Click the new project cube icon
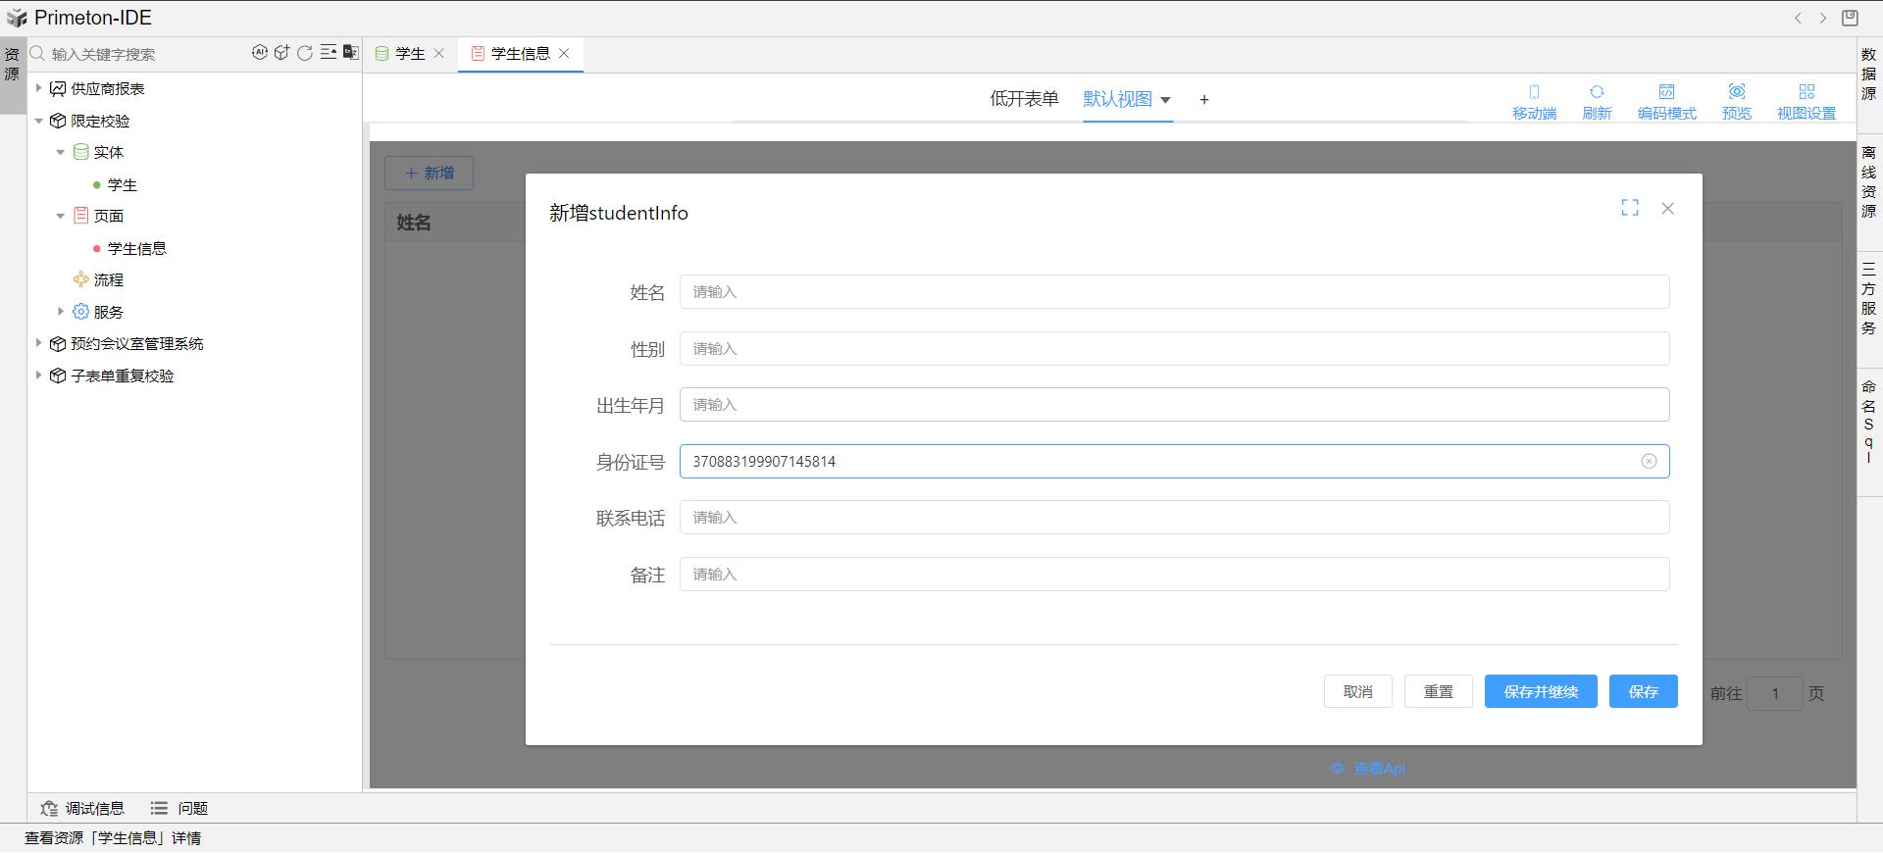 (x=281, y=53)
